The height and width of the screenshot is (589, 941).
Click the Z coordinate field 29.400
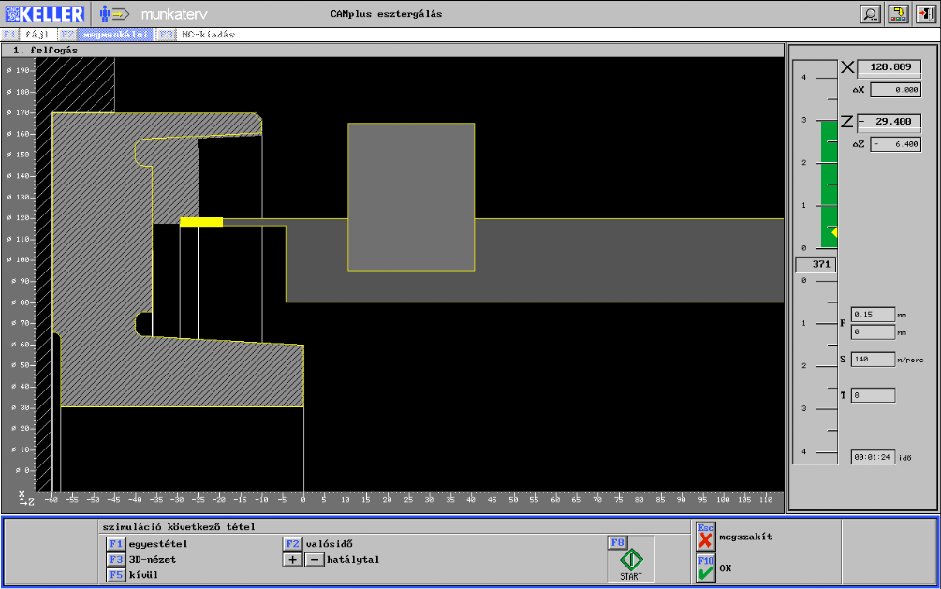(889, 122)
